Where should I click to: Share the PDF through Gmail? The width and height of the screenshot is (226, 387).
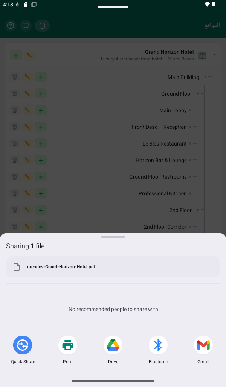point(203,350)
